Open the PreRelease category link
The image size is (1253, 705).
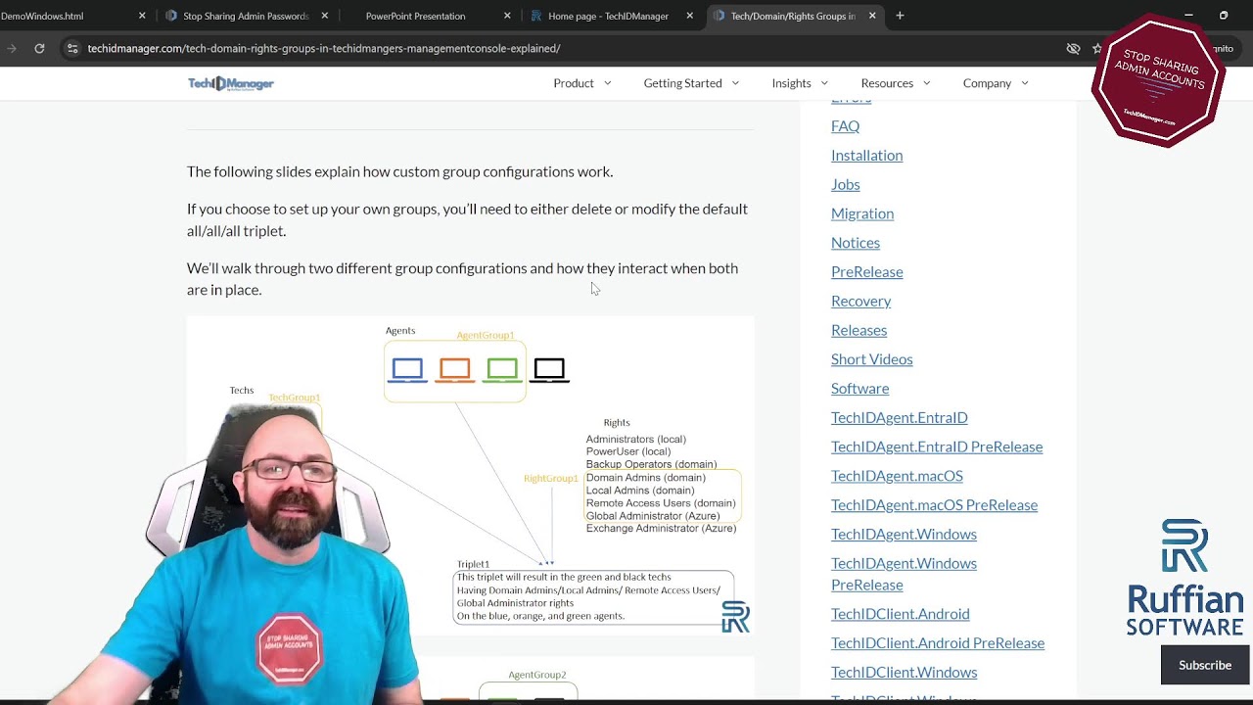(x=866, y=271)
